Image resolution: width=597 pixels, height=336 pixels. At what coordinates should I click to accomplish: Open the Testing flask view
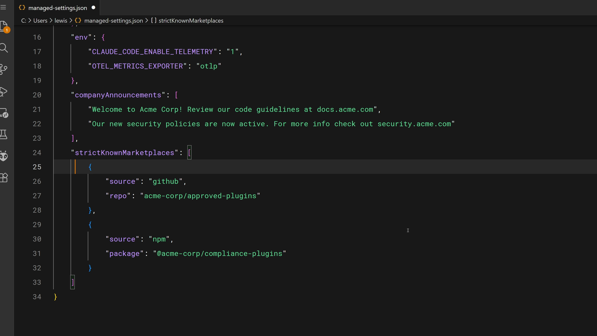[4, 134]
